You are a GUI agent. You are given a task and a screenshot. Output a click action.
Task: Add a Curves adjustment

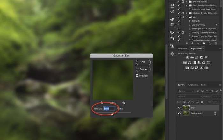(197, 57)
